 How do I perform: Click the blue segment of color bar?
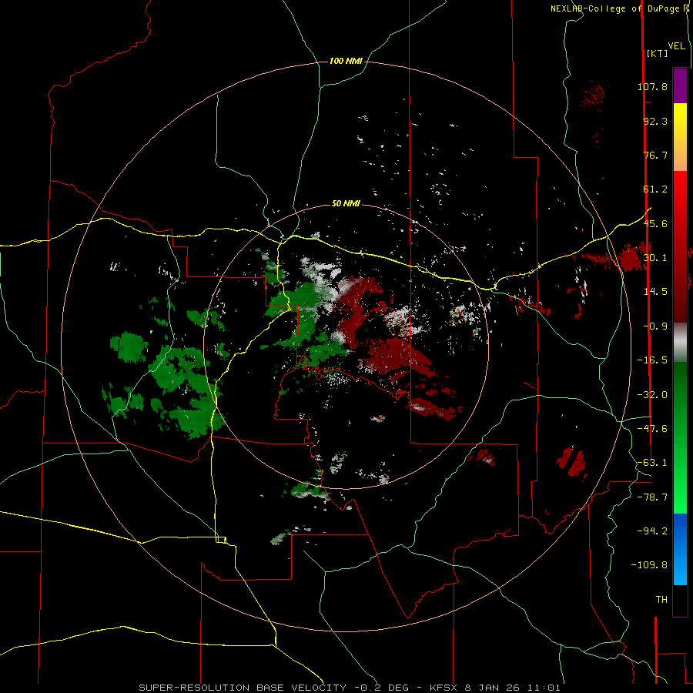pyautogui.click(x=680, y=549)
